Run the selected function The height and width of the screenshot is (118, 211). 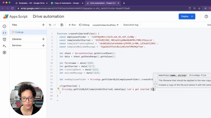72,25
